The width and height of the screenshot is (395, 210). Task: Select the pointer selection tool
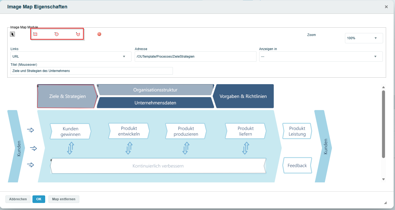(x=12, y=34)
